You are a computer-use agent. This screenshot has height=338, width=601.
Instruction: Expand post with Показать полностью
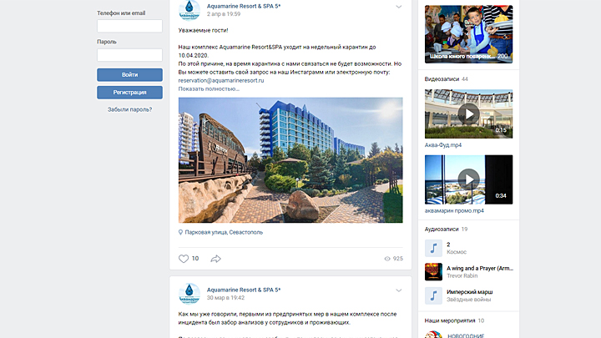click(209, 89)
